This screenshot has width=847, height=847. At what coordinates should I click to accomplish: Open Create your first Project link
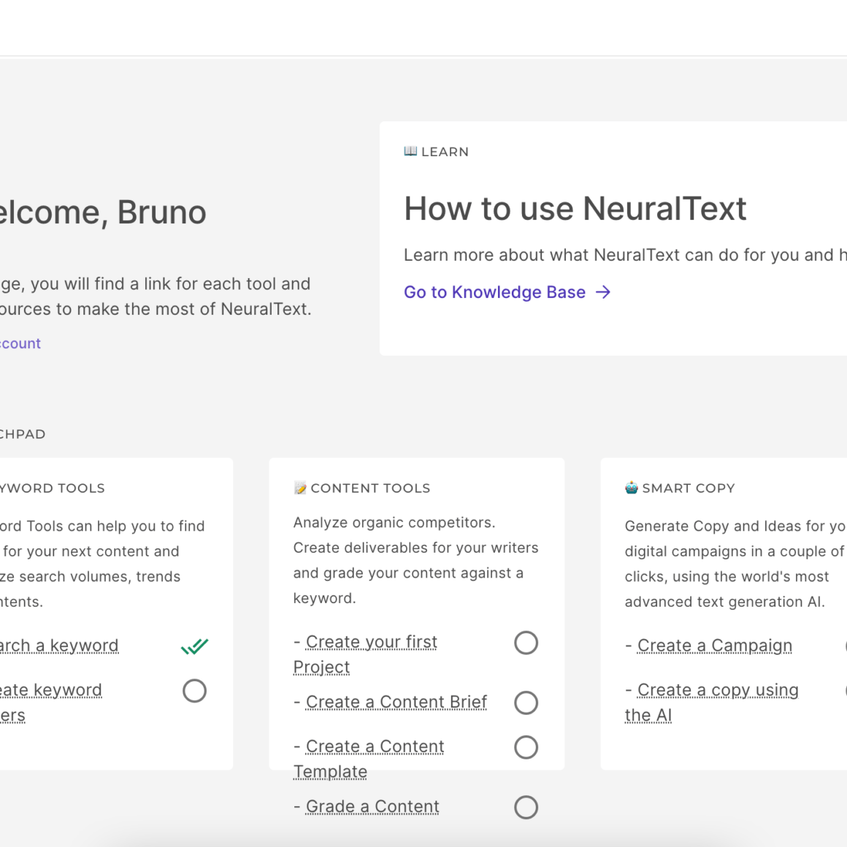(x=371, y=642)
